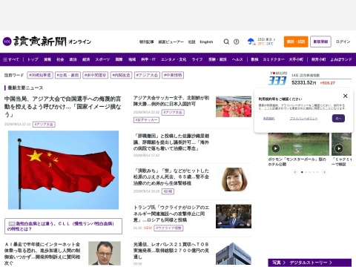Click the outlined register button in header
356x267 pixels.
point(320,42)
